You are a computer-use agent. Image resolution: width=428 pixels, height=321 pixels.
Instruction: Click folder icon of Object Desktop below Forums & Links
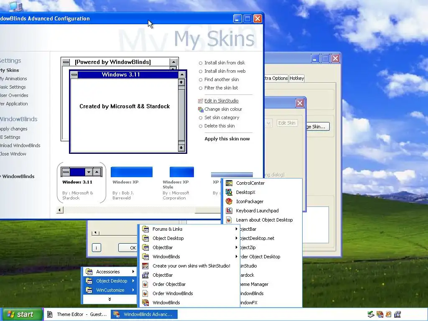pyautogui.click(x=145, y=238)
